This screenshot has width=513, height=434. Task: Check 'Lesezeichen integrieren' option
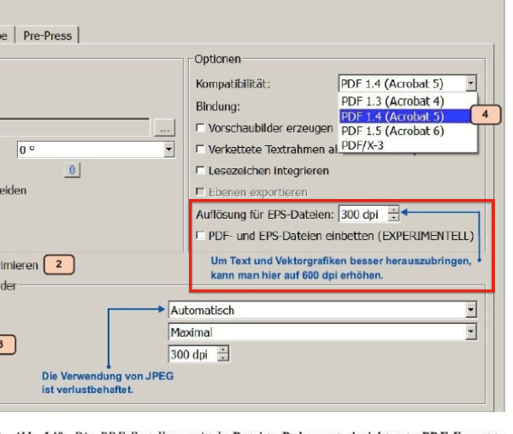[x=200, y=171]
